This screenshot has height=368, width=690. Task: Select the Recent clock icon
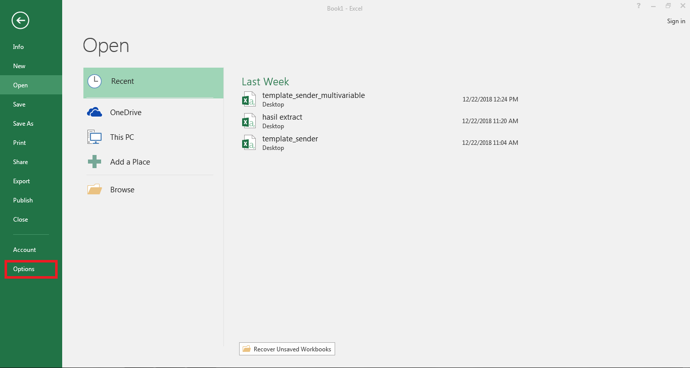pos(95,81)
